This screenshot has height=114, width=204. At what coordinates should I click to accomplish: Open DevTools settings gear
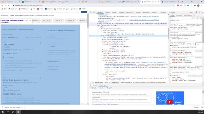(196, 12)
